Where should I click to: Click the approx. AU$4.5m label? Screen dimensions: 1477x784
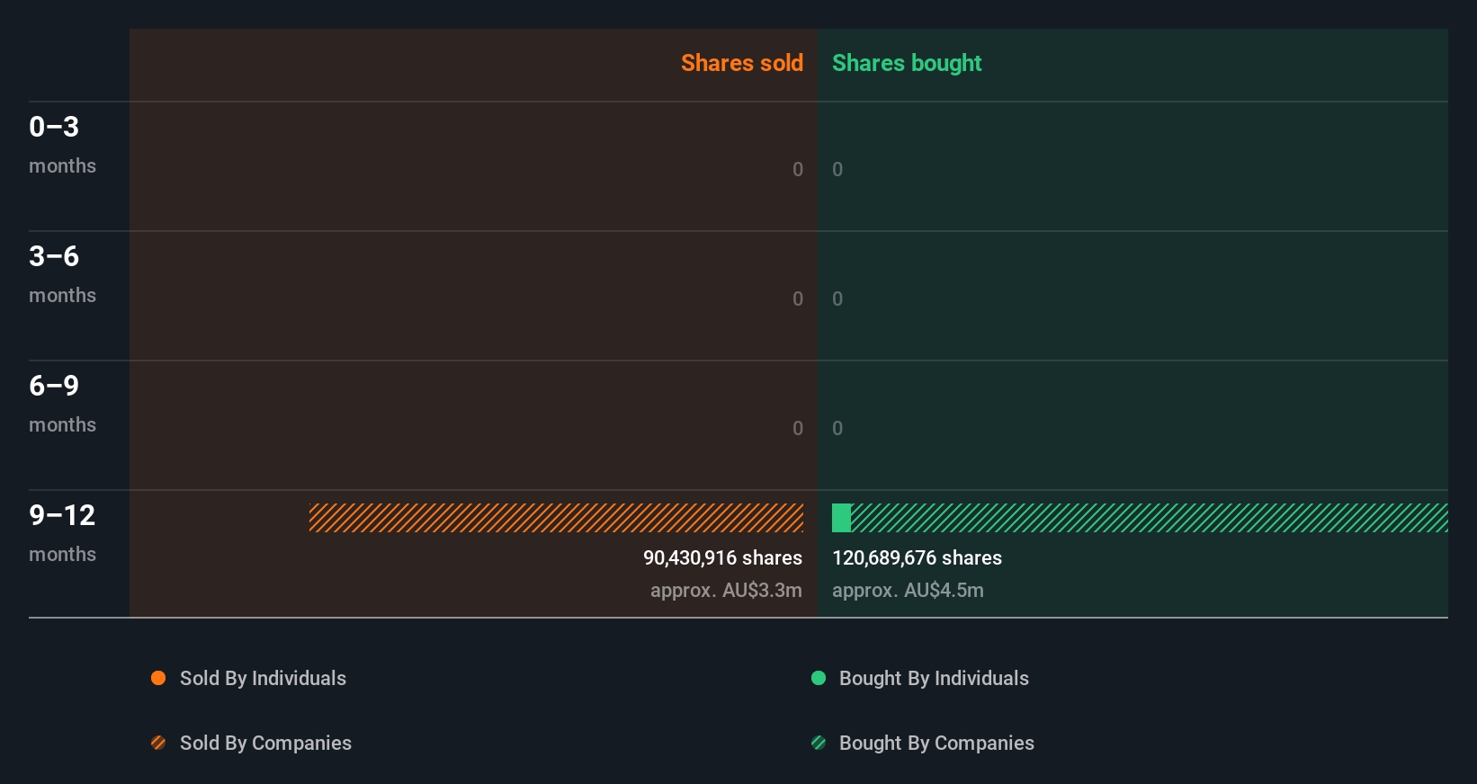[908, 591]
